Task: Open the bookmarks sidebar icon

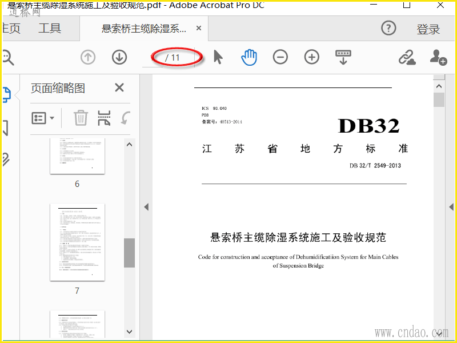Action: [x=5, y=127]
